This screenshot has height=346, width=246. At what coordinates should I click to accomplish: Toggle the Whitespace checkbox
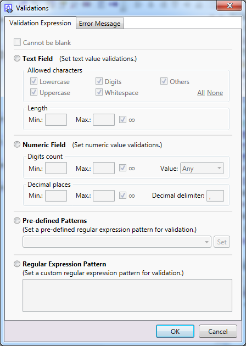pos(99,92)
